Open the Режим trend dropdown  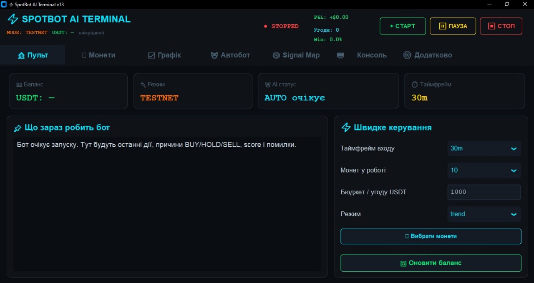pos(484,214)
